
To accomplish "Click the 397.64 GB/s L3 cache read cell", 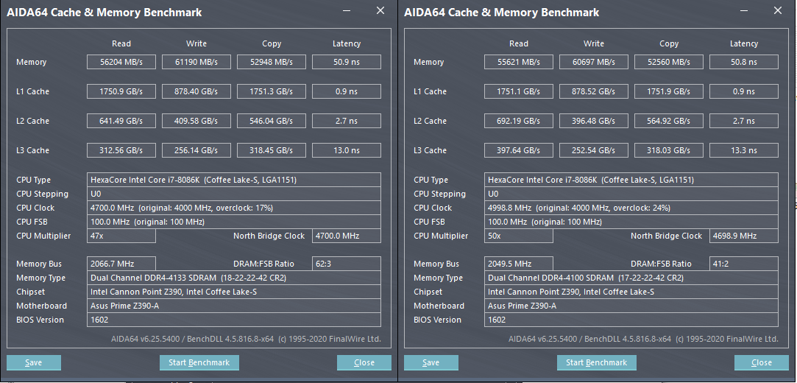I will [x=519, y=151].
